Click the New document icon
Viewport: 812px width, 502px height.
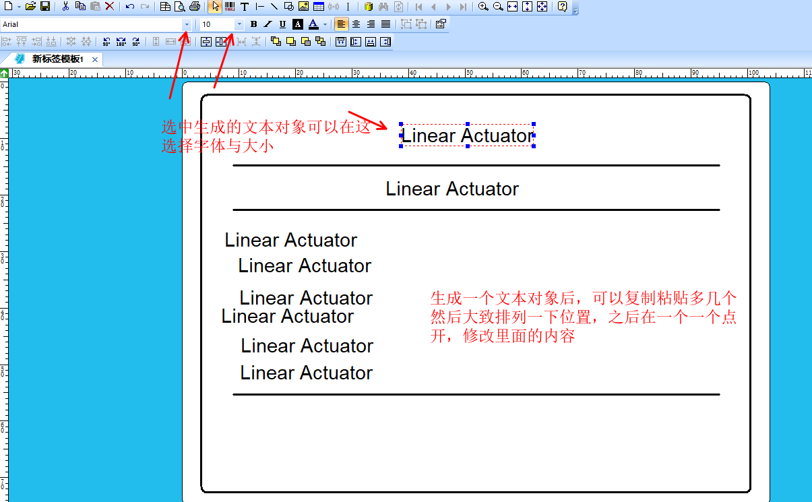click(x=8, y=7)
